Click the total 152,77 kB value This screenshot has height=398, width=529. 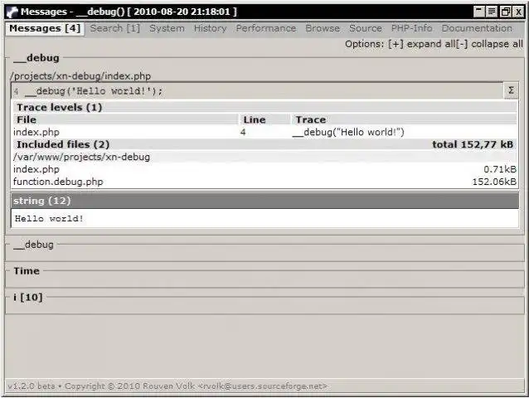[473, 144]
